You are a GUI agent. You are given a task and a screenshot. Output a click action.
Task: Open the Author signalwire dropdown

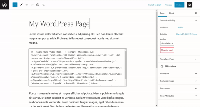(167, 43)
